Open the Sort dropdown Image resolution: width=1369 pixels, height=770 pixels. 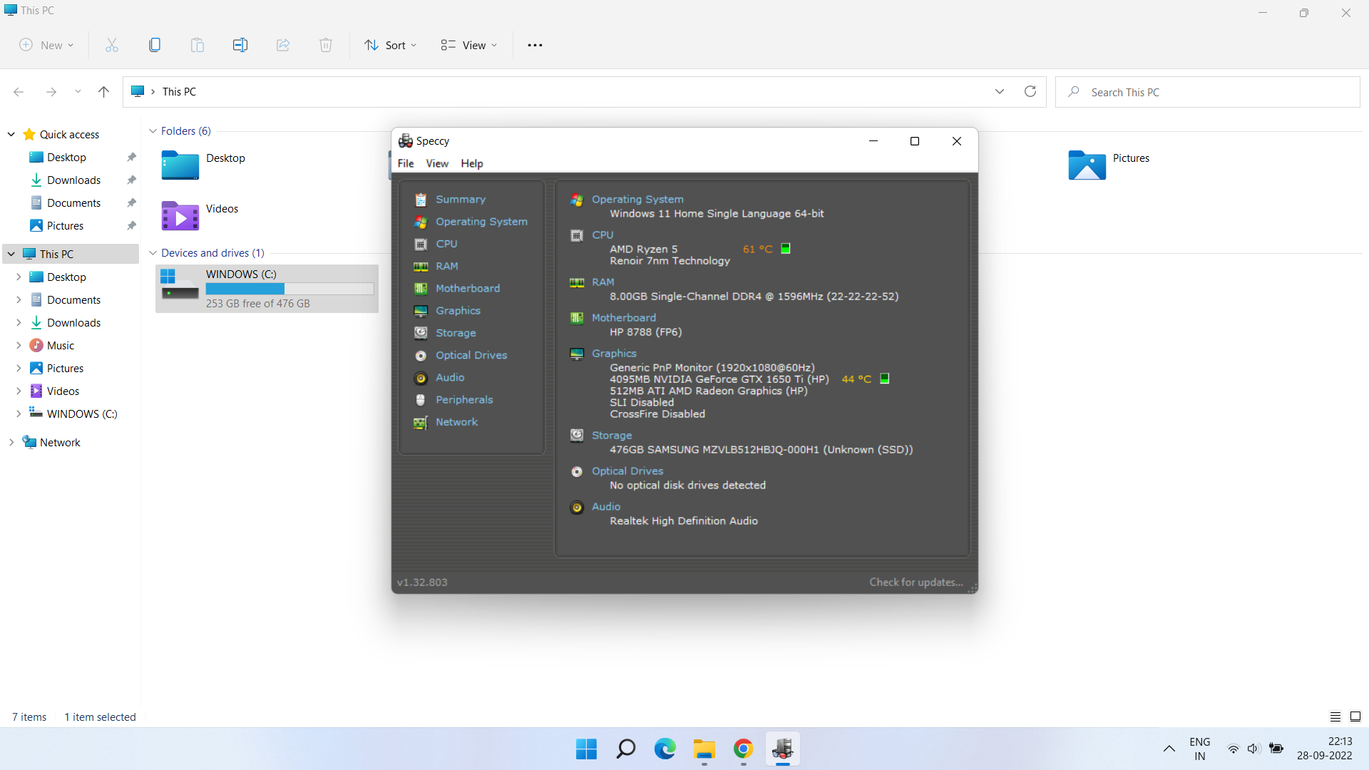point(391,45)
